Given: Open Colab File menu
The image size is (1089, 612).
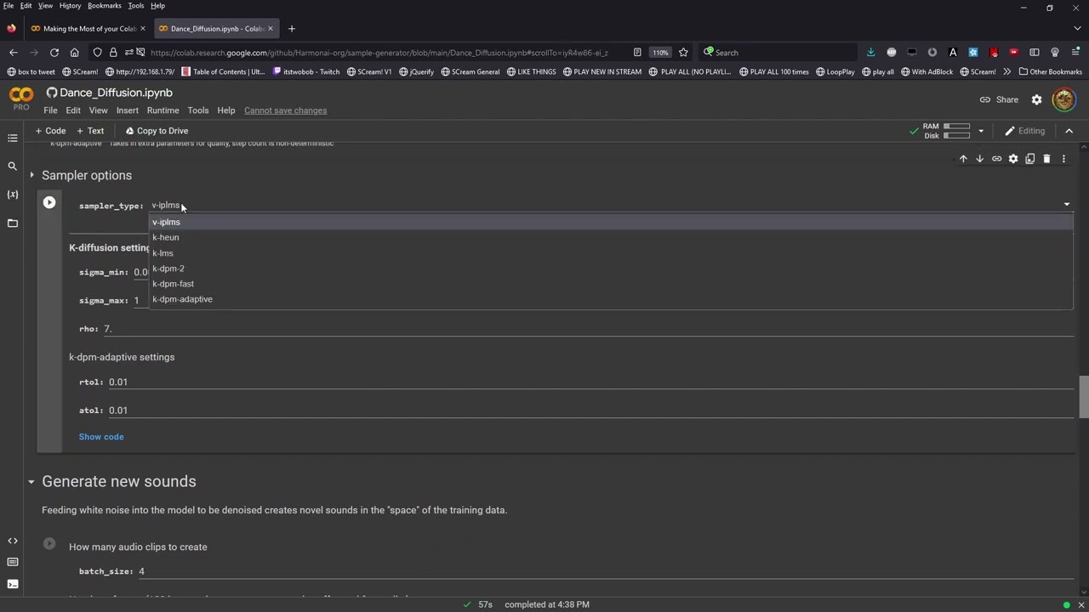Looking at the screenshot, I should 50,110.
